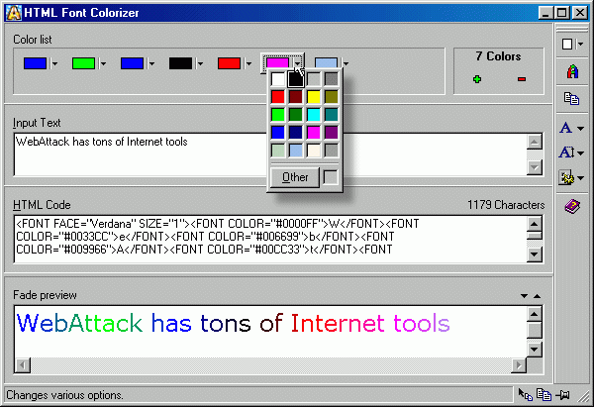Click 'Changes various options.' status text

coord(64,395)
